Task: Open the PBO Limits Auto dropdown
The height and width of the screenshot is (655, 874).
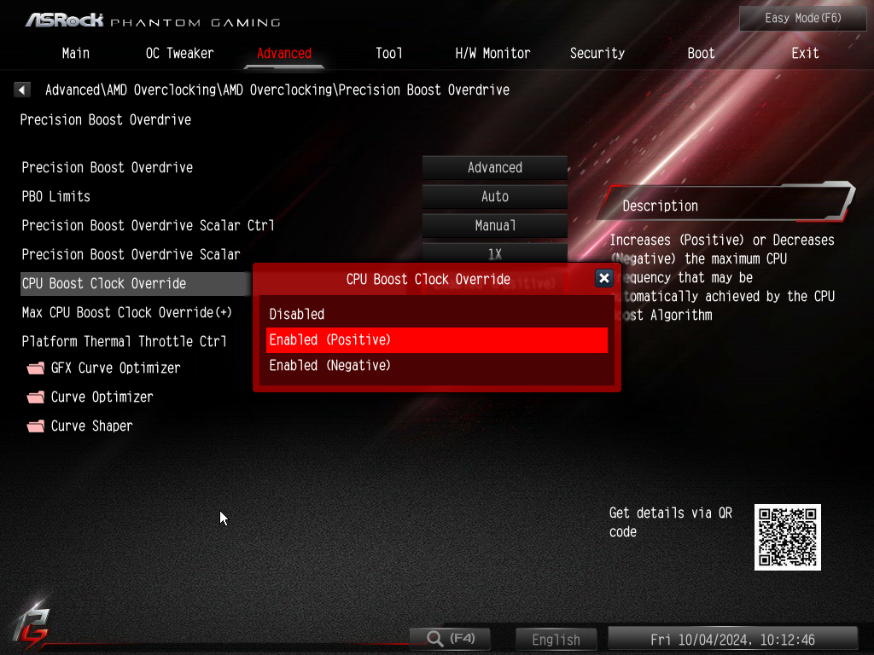Action: point(494,197)
